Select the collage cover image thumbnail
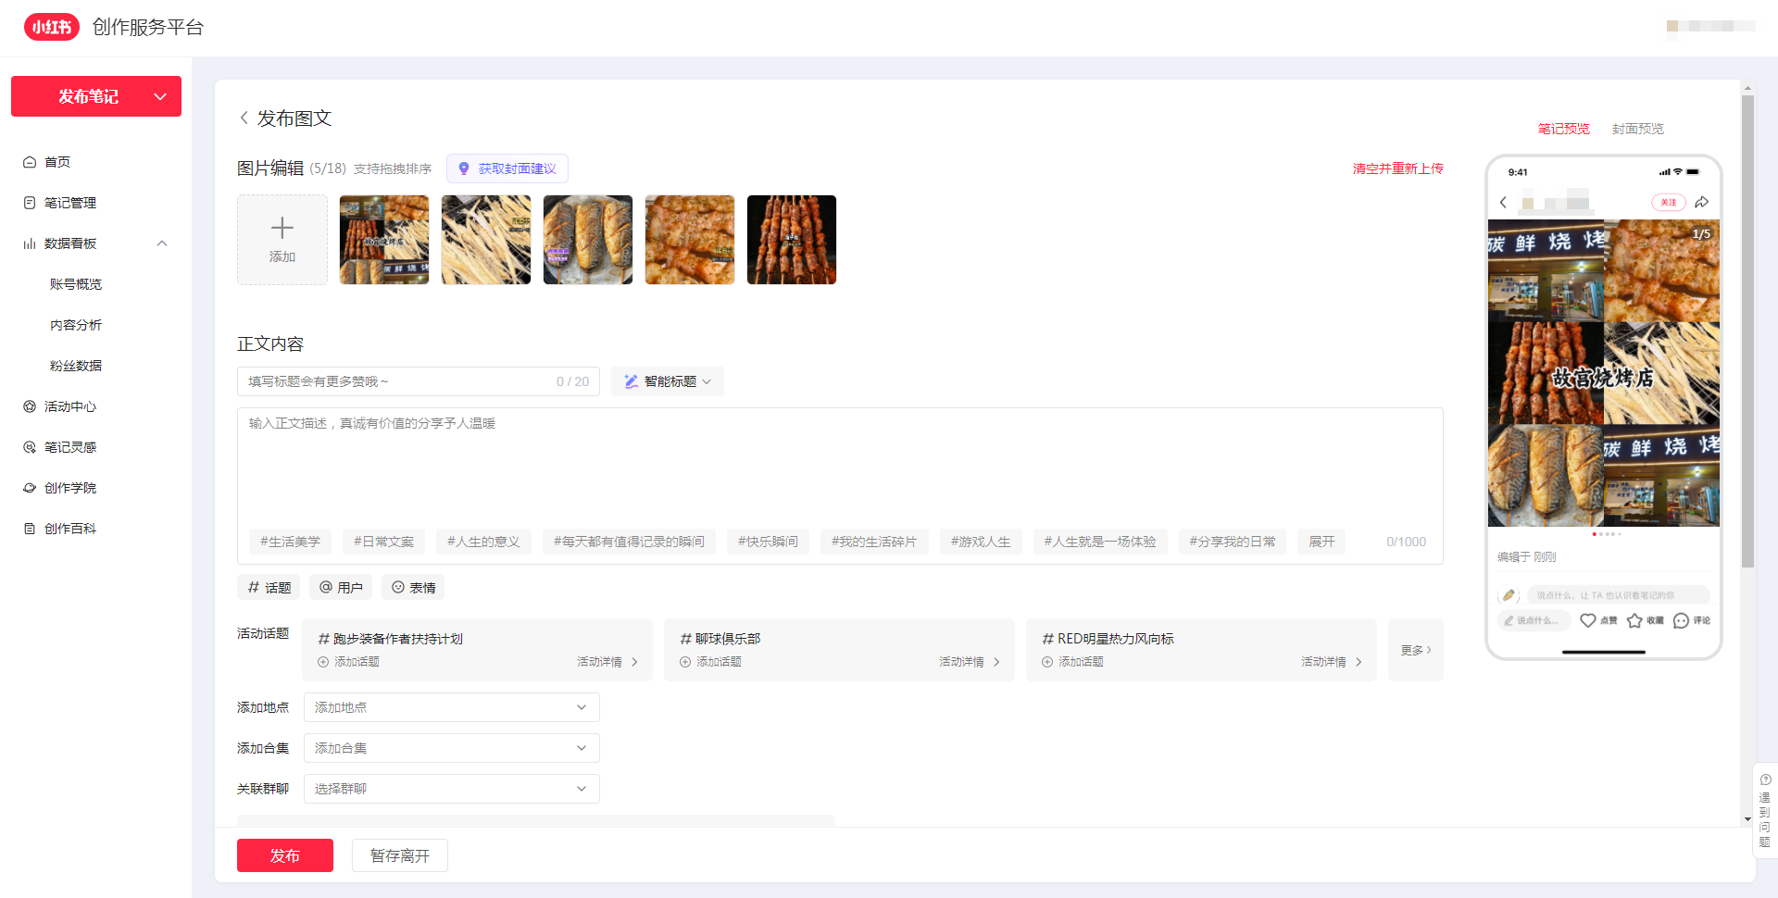Image resolution: width=1778 pixels, height=898 pixels. [x=384, y=240]
